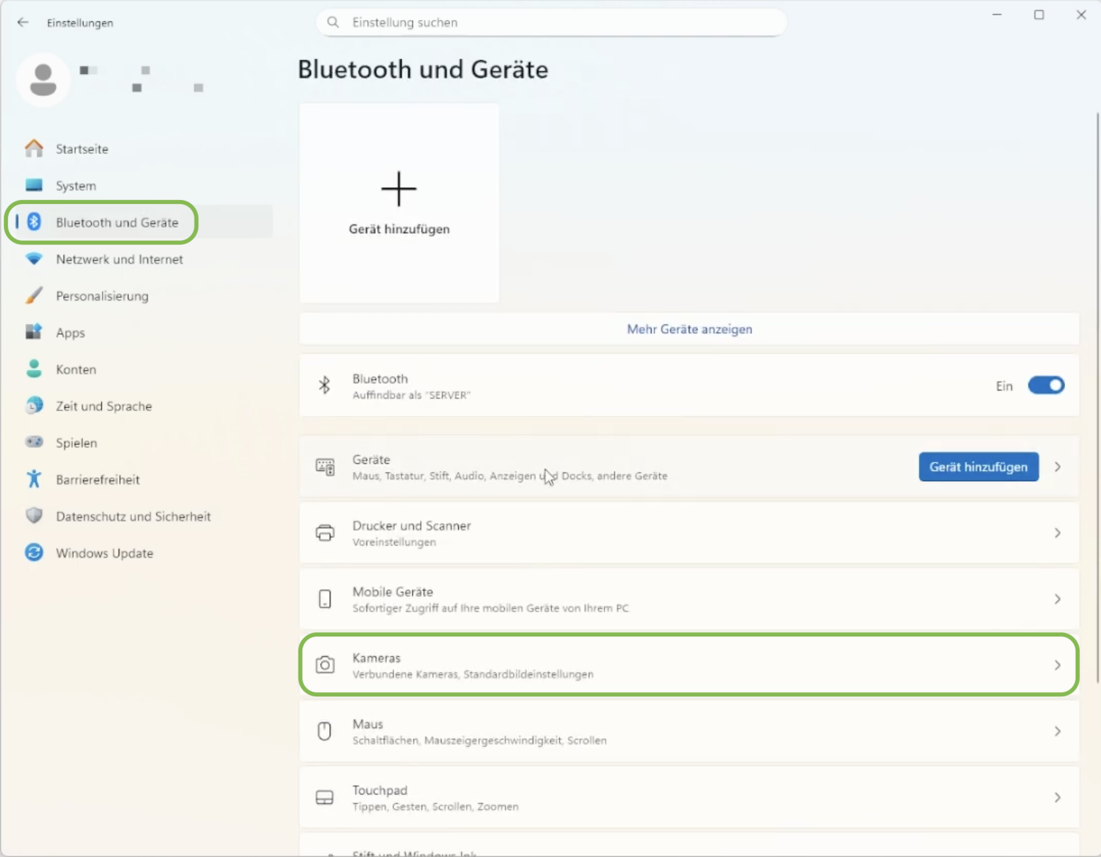Click the Kameras camera icon
The height and width of the screenshot is (857, 1101).
pos(325,665)
